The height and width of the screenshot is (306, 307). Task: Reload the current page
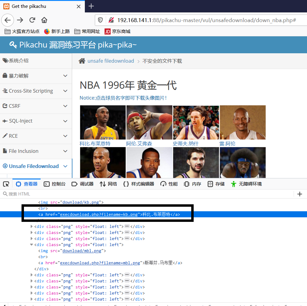(x=32, y=20)
